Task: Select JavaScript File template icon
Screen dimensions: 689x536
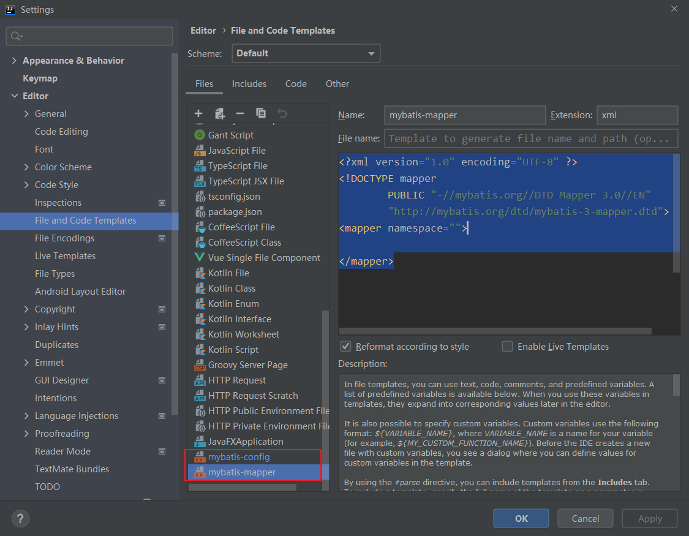Action: click(x=200, y=151)
